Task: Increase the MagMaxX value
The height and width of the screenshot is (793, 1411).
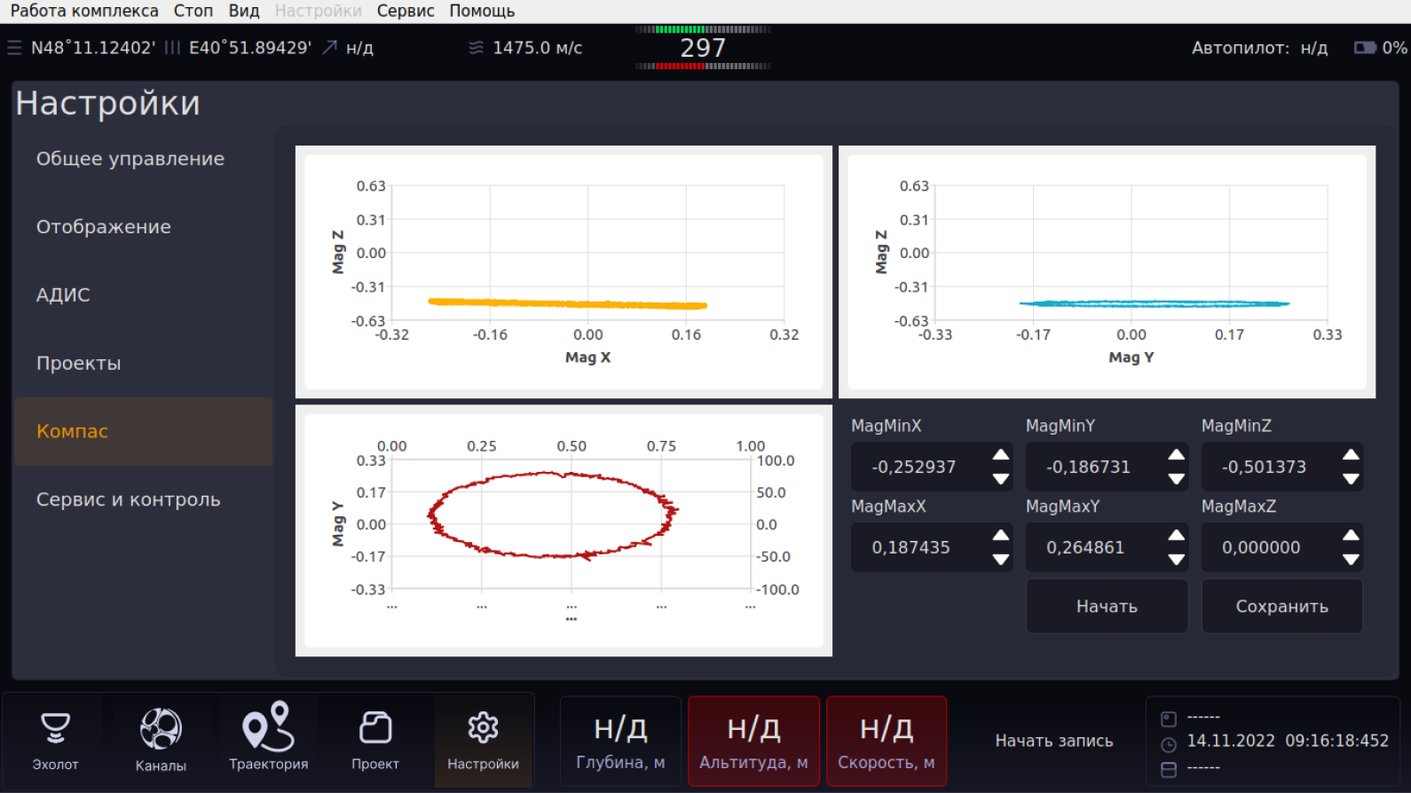Action: tap(1001, 535)
